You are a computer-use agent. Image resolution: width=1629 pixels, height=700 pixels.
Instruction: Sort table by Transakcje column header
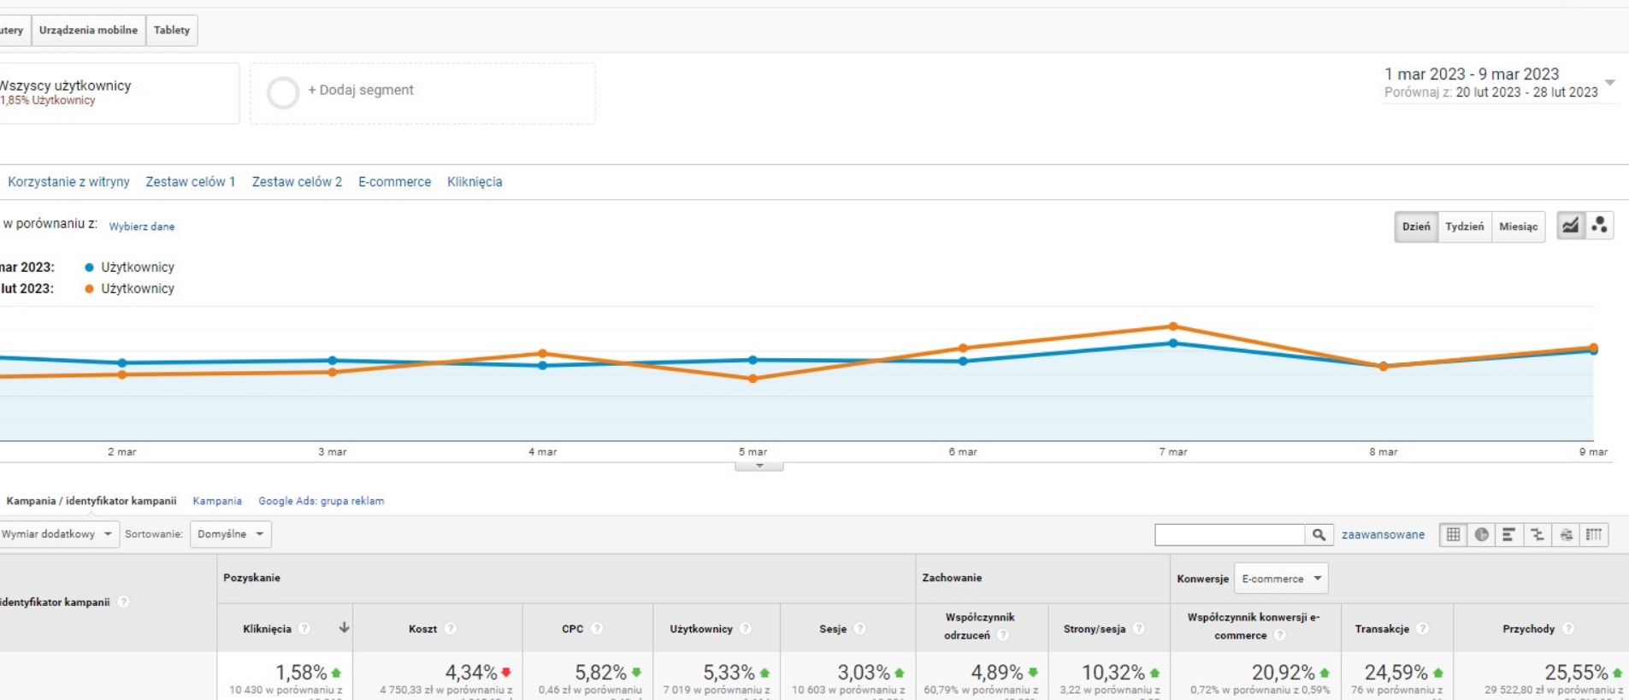click(x=1382, y=629)
